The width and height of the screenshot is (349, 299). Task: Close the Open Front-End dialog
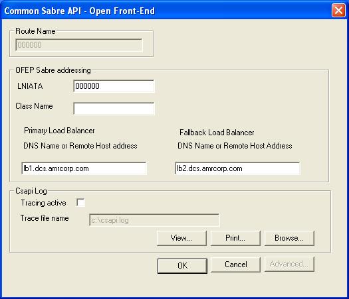pyautogui.click(x=338, y=10)
